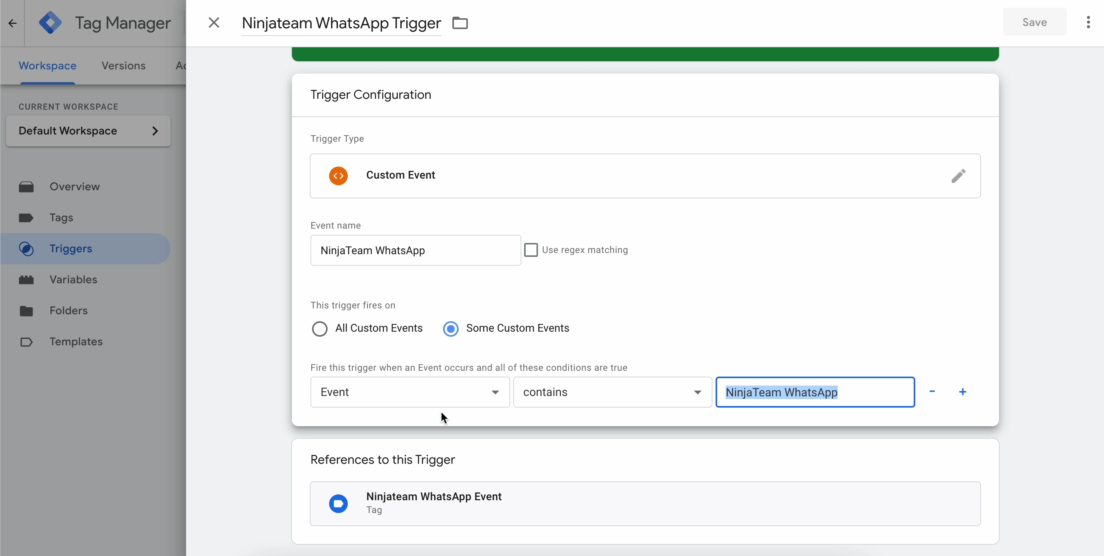Click the orange Custom Event icon

(338, 176)
